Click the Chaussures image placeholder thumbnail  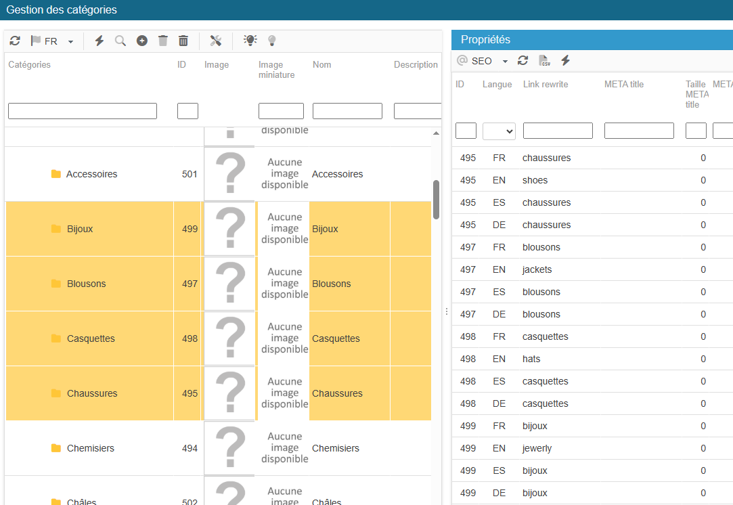pyautogui.click(x=229, y=393)
